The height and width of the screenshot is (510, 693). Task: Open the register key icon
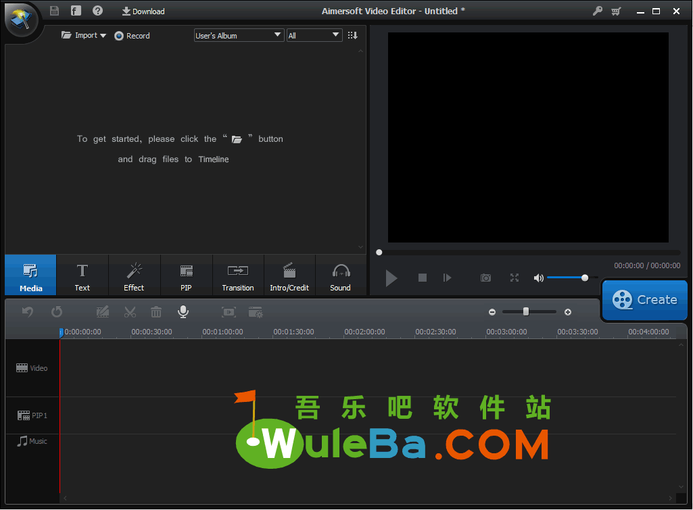pos(598,11)
